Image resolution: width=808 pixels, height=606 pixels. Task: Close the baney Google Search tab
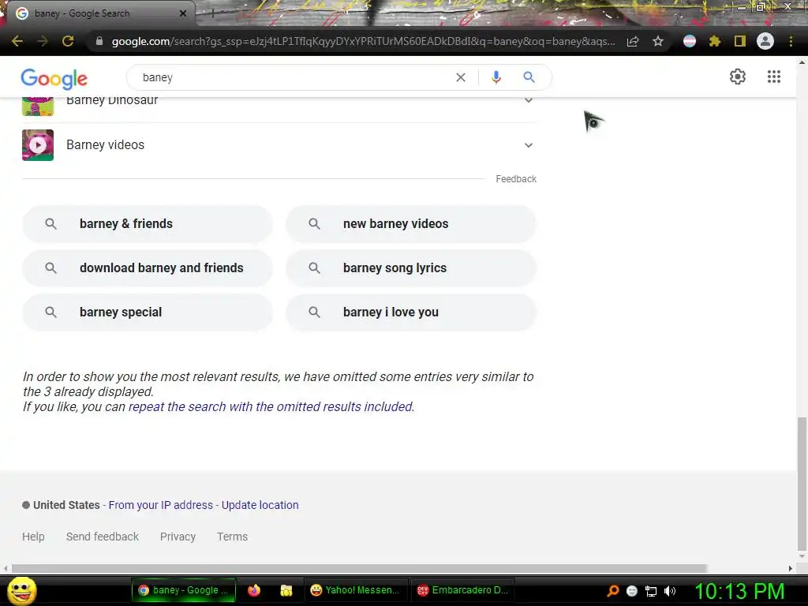[183, 13]
